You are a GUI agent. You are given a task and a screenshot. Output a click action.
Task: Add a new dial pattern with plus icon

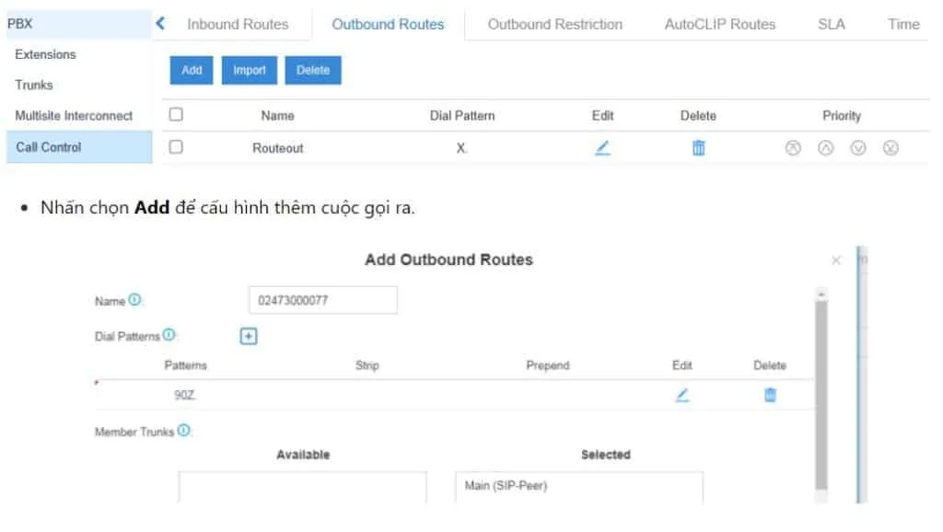(x=249, y=337)
